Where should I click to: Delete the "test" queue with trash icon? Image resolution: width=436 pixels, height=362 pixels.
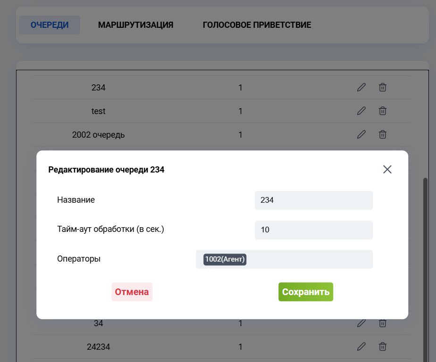pos(382,111)
